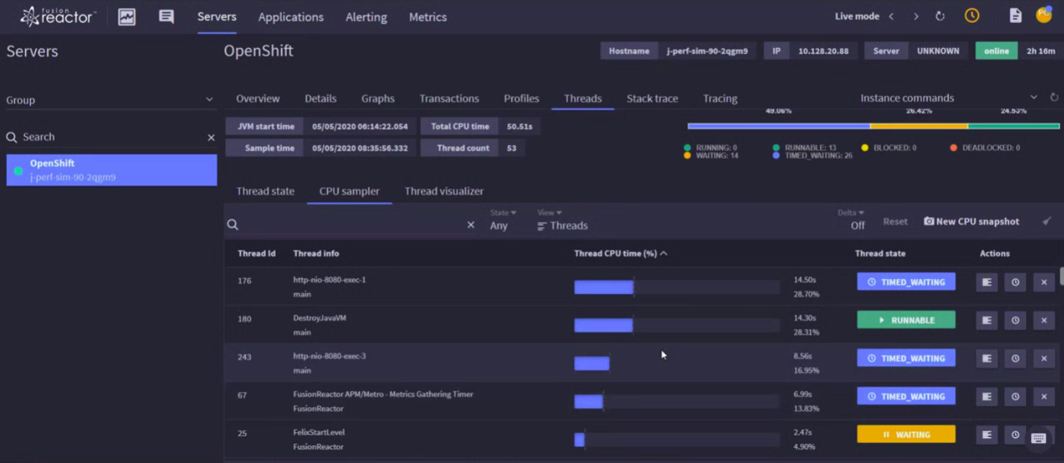Click the clock action for thread 243
The image size is (1064, 463).
(1015, 358)
